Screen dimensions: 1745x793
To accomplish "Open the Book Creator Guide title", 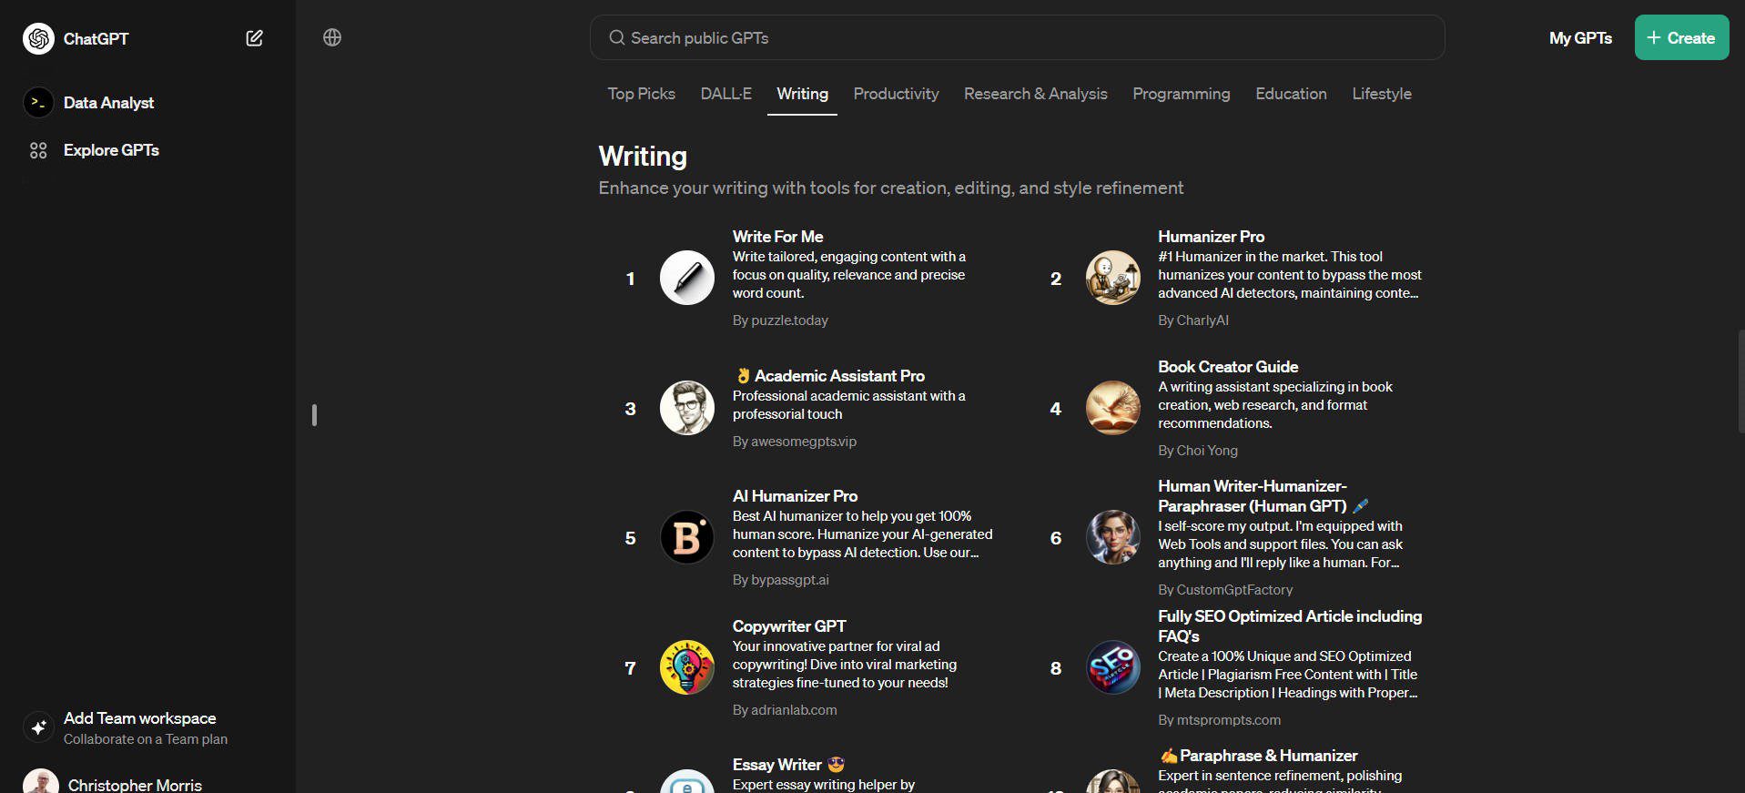I will point(1228,367).
